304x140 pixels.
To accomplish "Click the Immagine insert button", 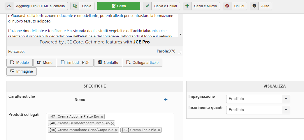I will (22, 71).
